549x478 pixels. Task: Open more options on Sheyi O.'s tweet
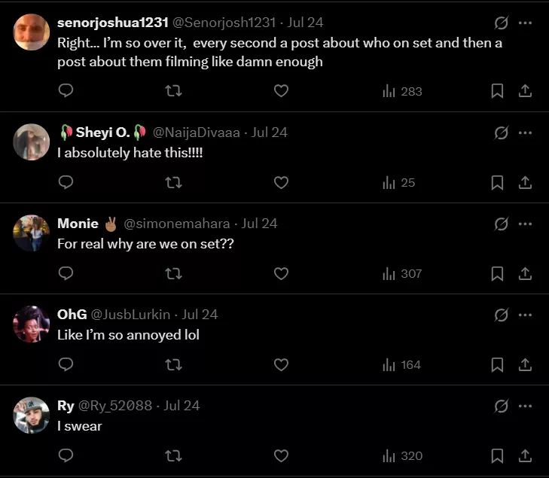[526, 132]
